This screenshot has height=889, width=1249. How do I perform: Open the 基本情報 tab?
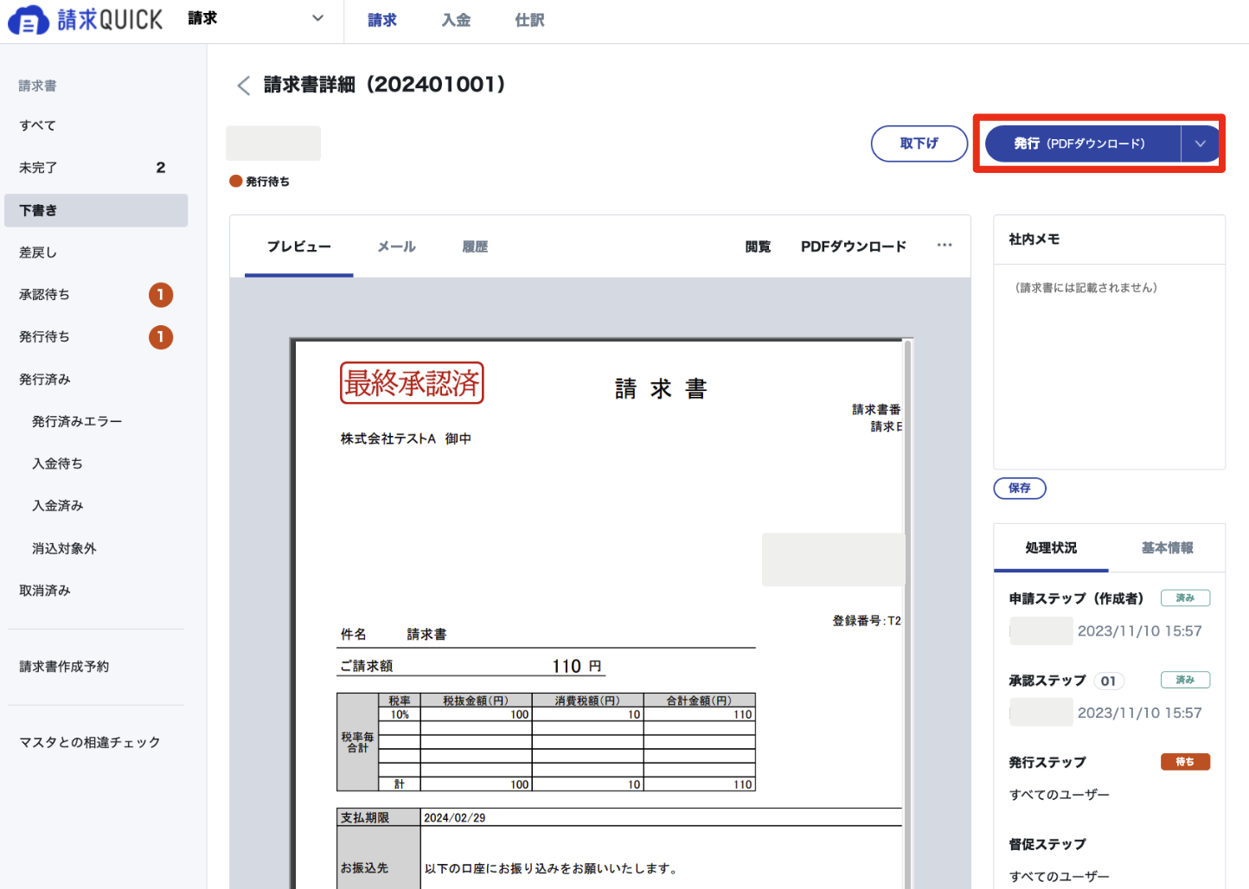1167,547
